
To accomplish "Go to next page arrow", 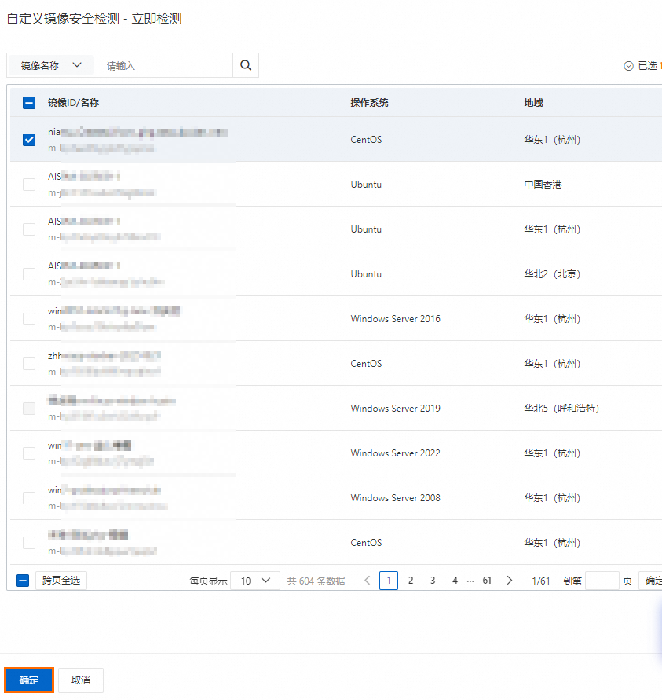I will (509, 581).
